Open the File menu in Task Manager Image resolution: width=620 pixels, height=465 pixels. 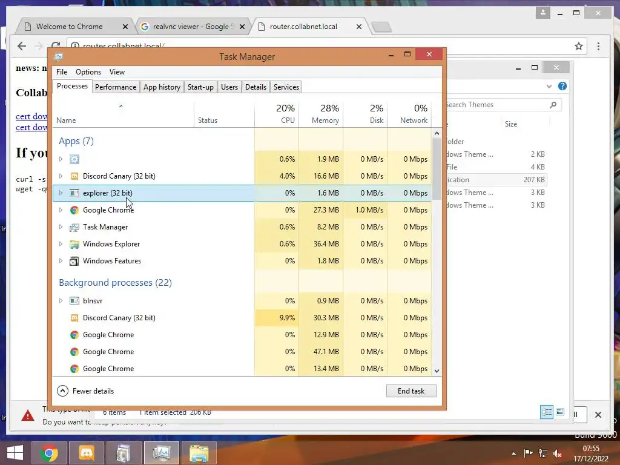tap(62, 72)
